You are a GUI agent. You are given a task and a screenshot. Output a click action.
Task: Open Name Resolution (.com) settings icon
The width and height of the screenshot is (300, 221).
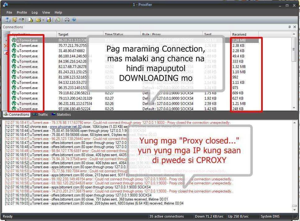pyautogui.click(x=21, y=20)
